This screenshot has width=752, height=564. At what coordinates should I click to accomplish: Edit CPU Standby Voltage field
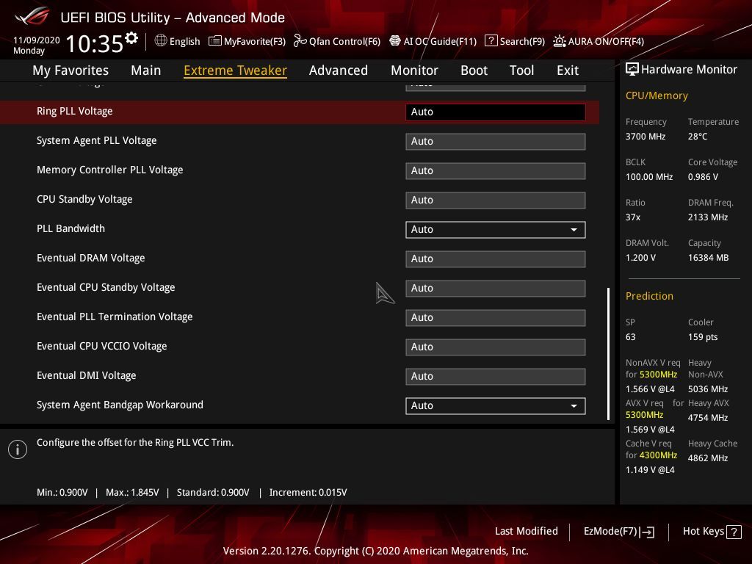pyautogui.click(x=496, y=200)
